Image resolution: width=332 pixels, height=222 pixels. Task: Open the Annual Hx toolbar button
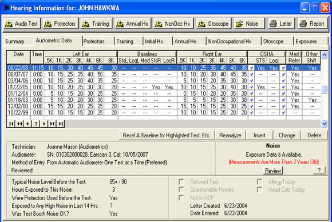tap(133, 23)
